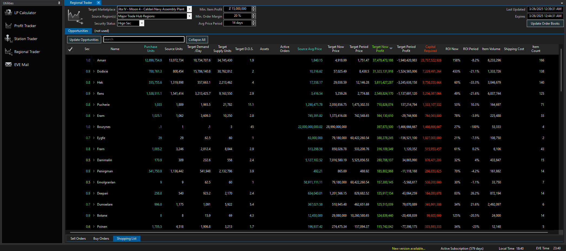Open the Buy Orders tab
The image size is (566, 251).
[x=101, y=239]
